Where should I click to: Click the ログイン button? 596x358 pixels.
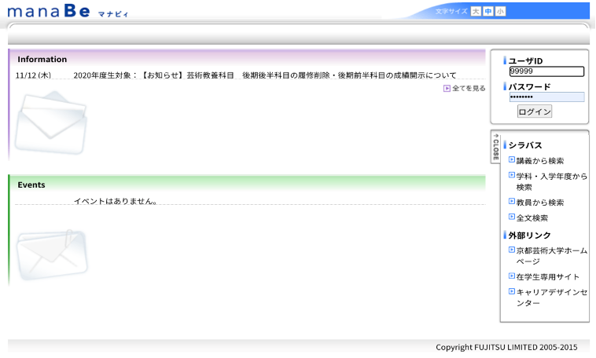(x=535, y=111)
